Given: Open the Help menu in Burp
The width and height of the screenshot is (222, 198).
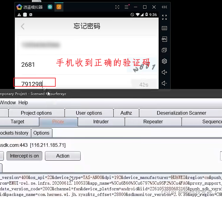Looking at the screenshot, I should pyautogui.click(x=23, y=102).
